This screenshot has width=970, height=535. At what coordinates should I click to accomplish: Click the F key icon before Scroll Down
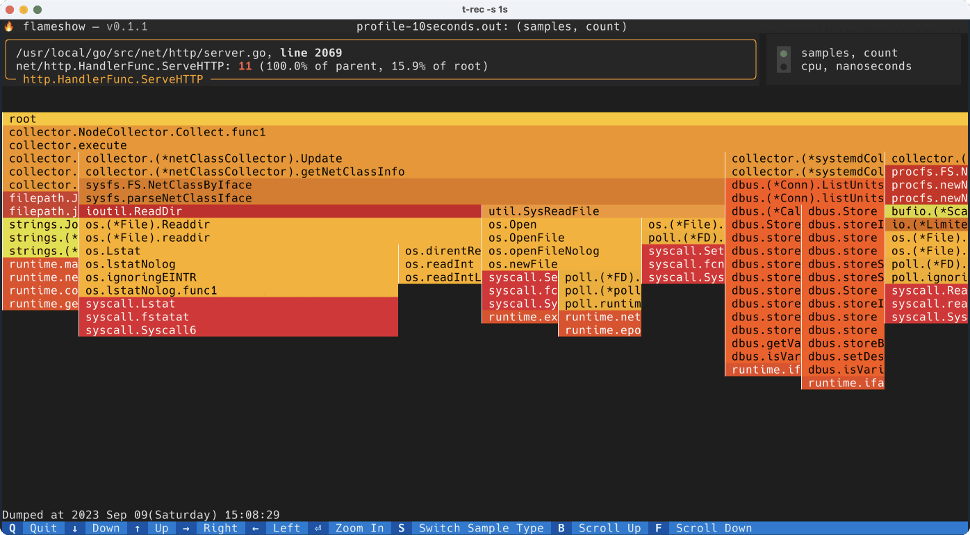point(658,527)
